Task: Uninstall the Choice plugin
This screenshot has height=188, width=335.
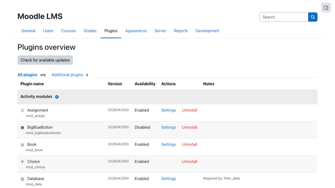Action: point(189,161)
